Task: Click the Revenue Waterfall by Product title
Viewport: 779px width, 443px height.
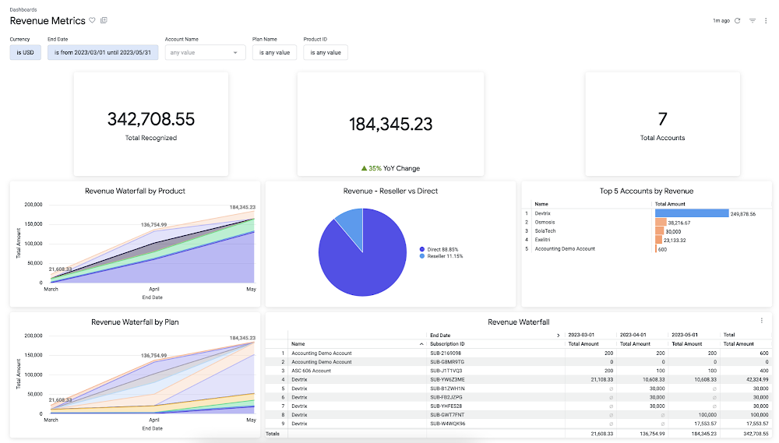Action: click(135, 191)
